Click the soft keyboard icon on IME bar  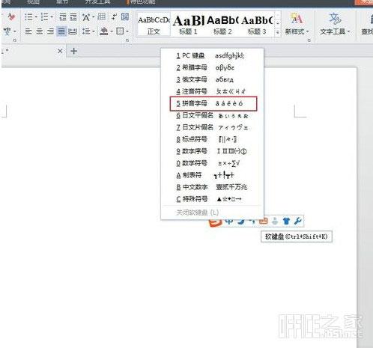click(x=263, y=221)
